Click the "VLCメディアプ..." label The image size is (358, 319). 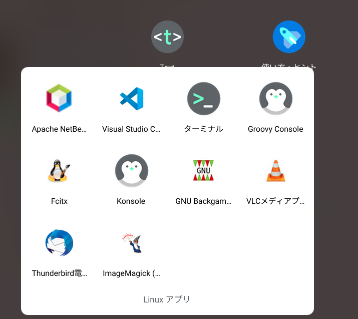[x=275, y=201]
